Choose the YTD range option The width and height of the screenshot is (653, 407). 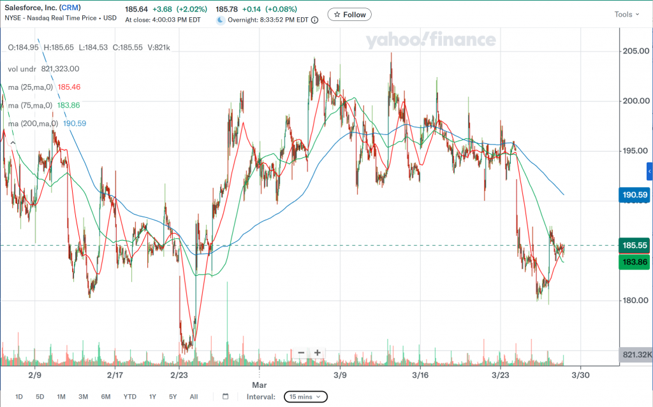[x=129, y=397]
